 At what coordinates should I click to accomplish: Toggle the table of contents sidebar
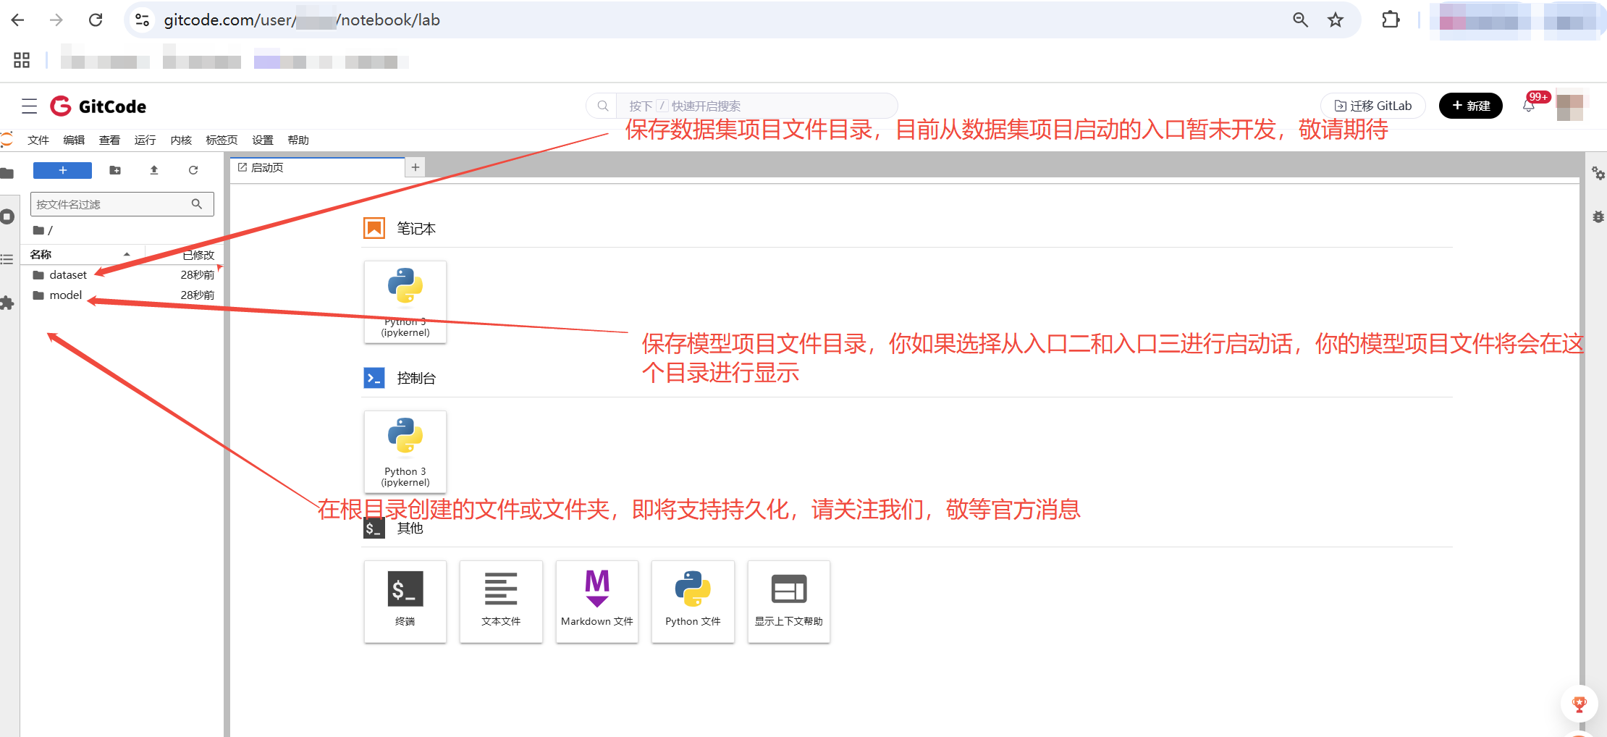[7, 259]
